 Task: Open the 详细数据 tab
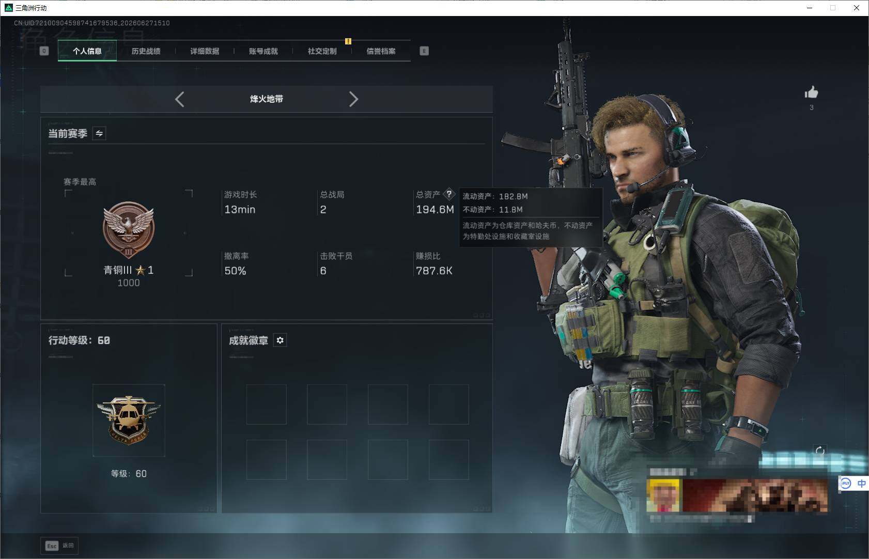click(x=205, y=51)
